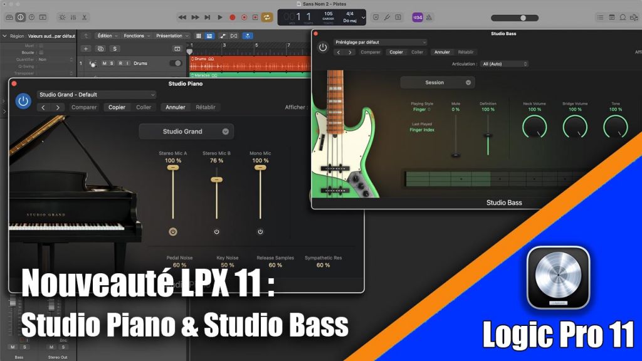This screenshot has width=642, height=361.
Task: Click Copier in Studio Bass window
Action: point(396,53)
